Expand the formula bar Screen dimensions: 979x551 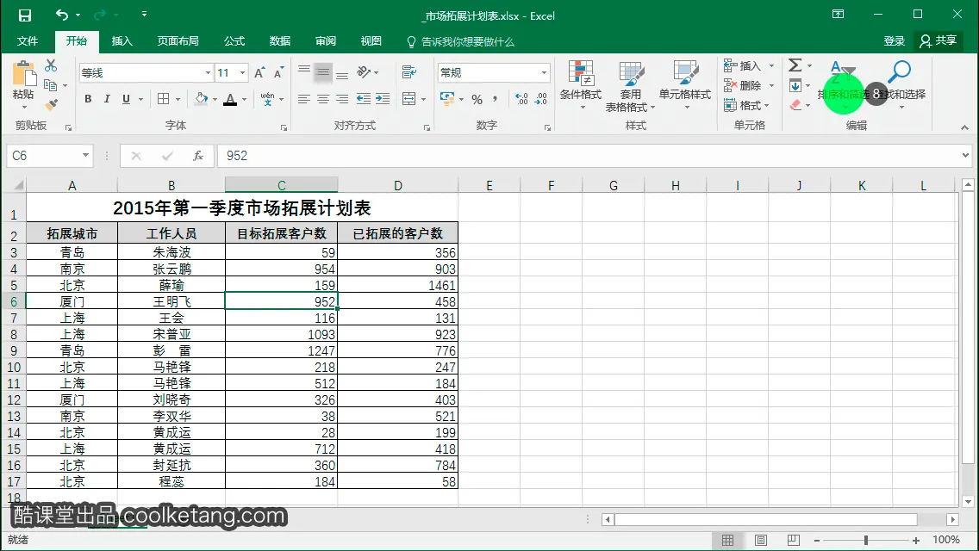(965, 155)
